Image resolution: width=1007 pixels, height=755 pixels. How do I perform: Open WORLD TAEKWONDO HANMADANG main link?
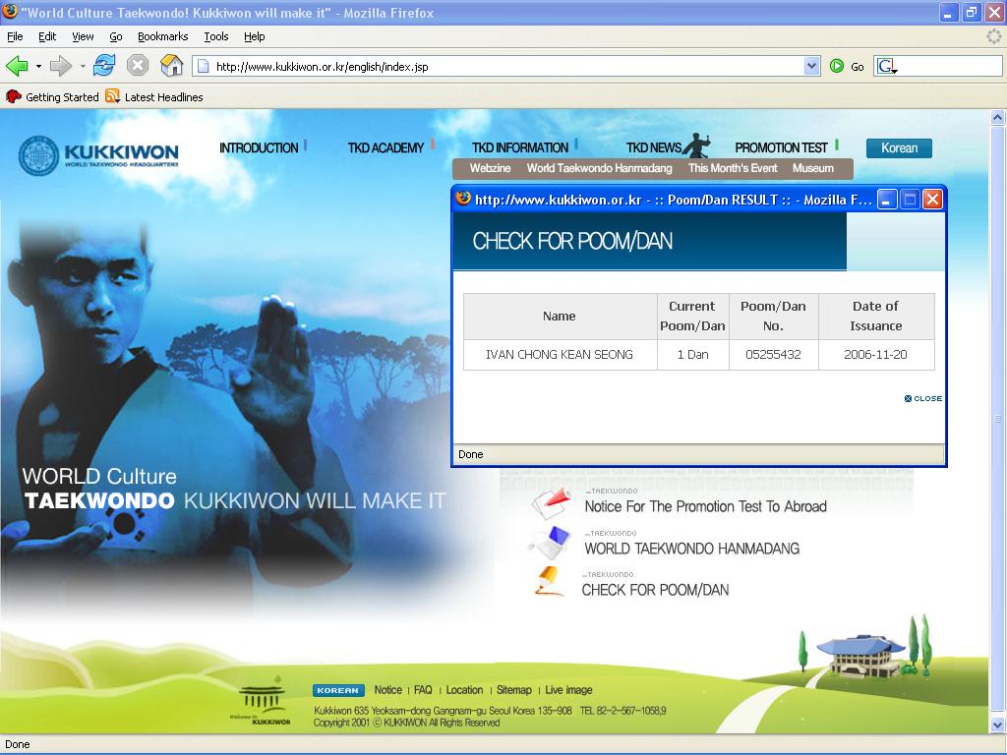691,549
